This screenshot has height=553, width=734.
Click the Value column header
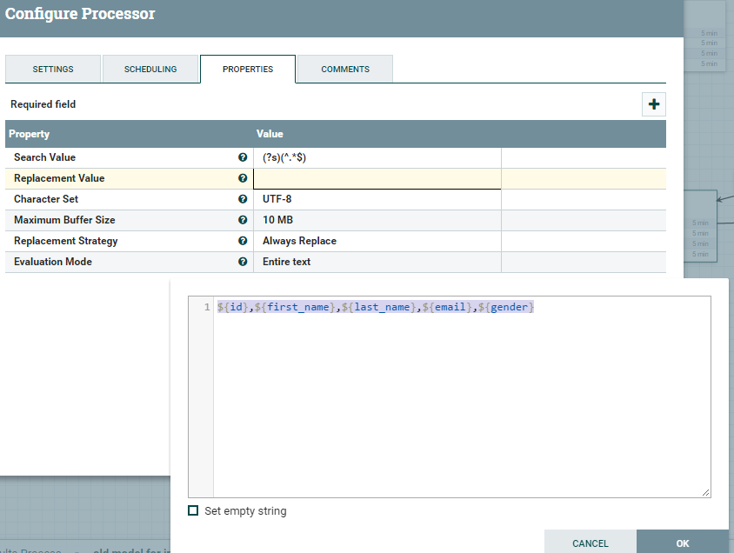270,134
